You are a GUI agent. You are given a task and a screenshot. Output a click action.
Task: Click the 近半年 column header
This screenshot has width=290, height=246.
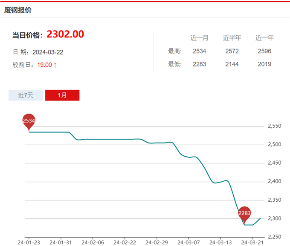[232, 38]
